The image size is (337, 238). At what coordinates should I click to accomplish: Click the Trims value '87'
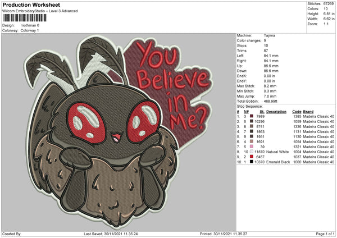click(x=266, y=51)
